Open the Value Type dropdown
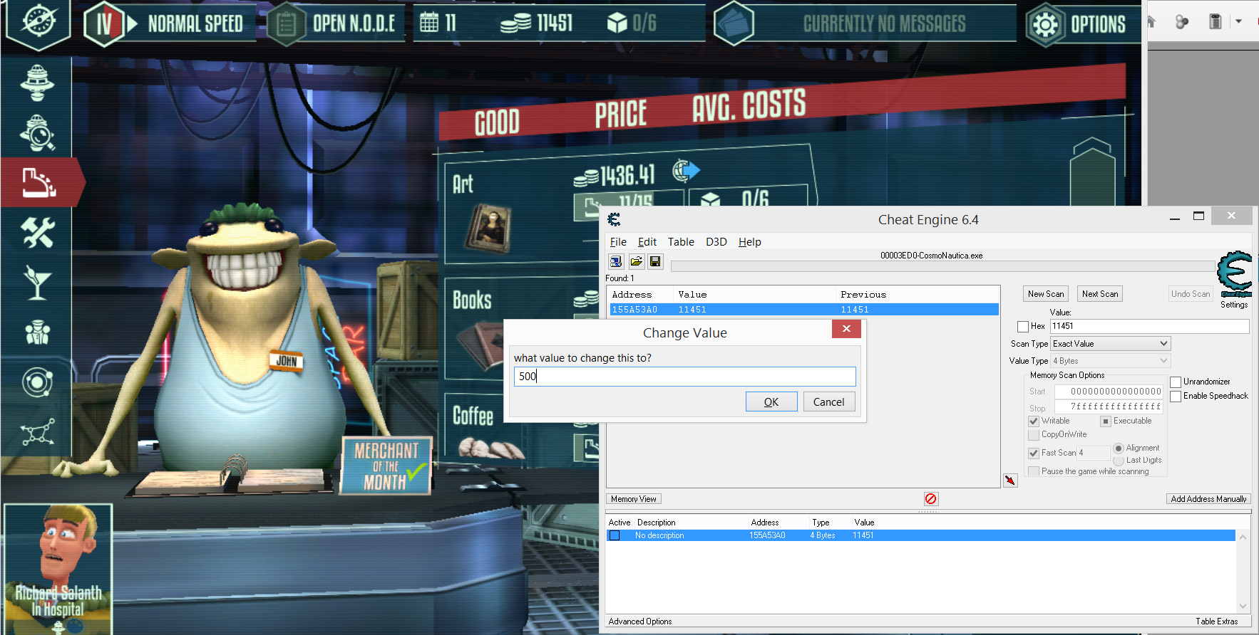Image resolution: width=1259 pixels, height=635 pixels. [x=1111, y=361]
